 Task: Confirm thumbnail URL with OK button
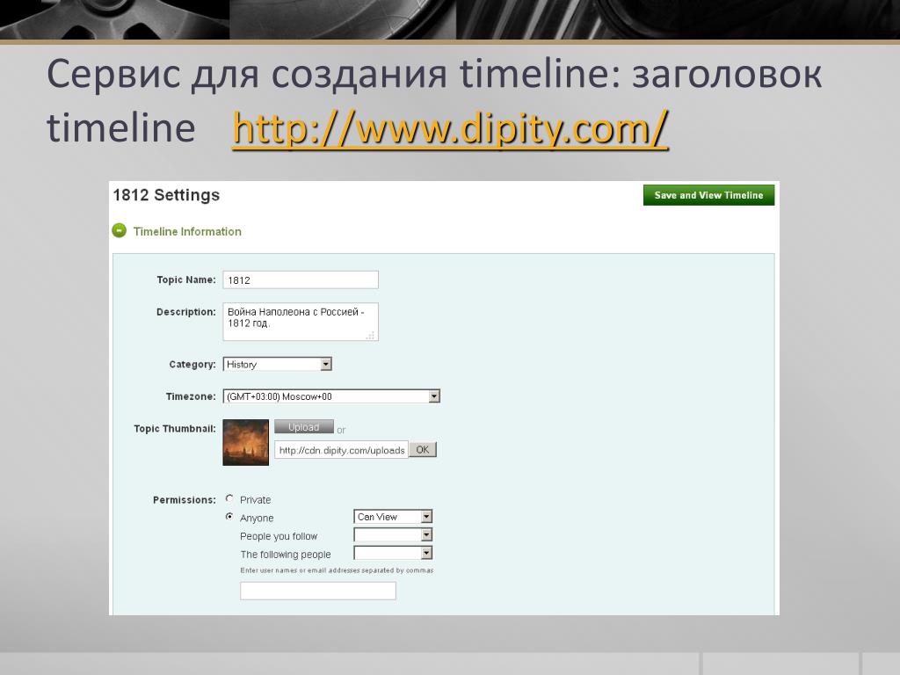(423, 449)
